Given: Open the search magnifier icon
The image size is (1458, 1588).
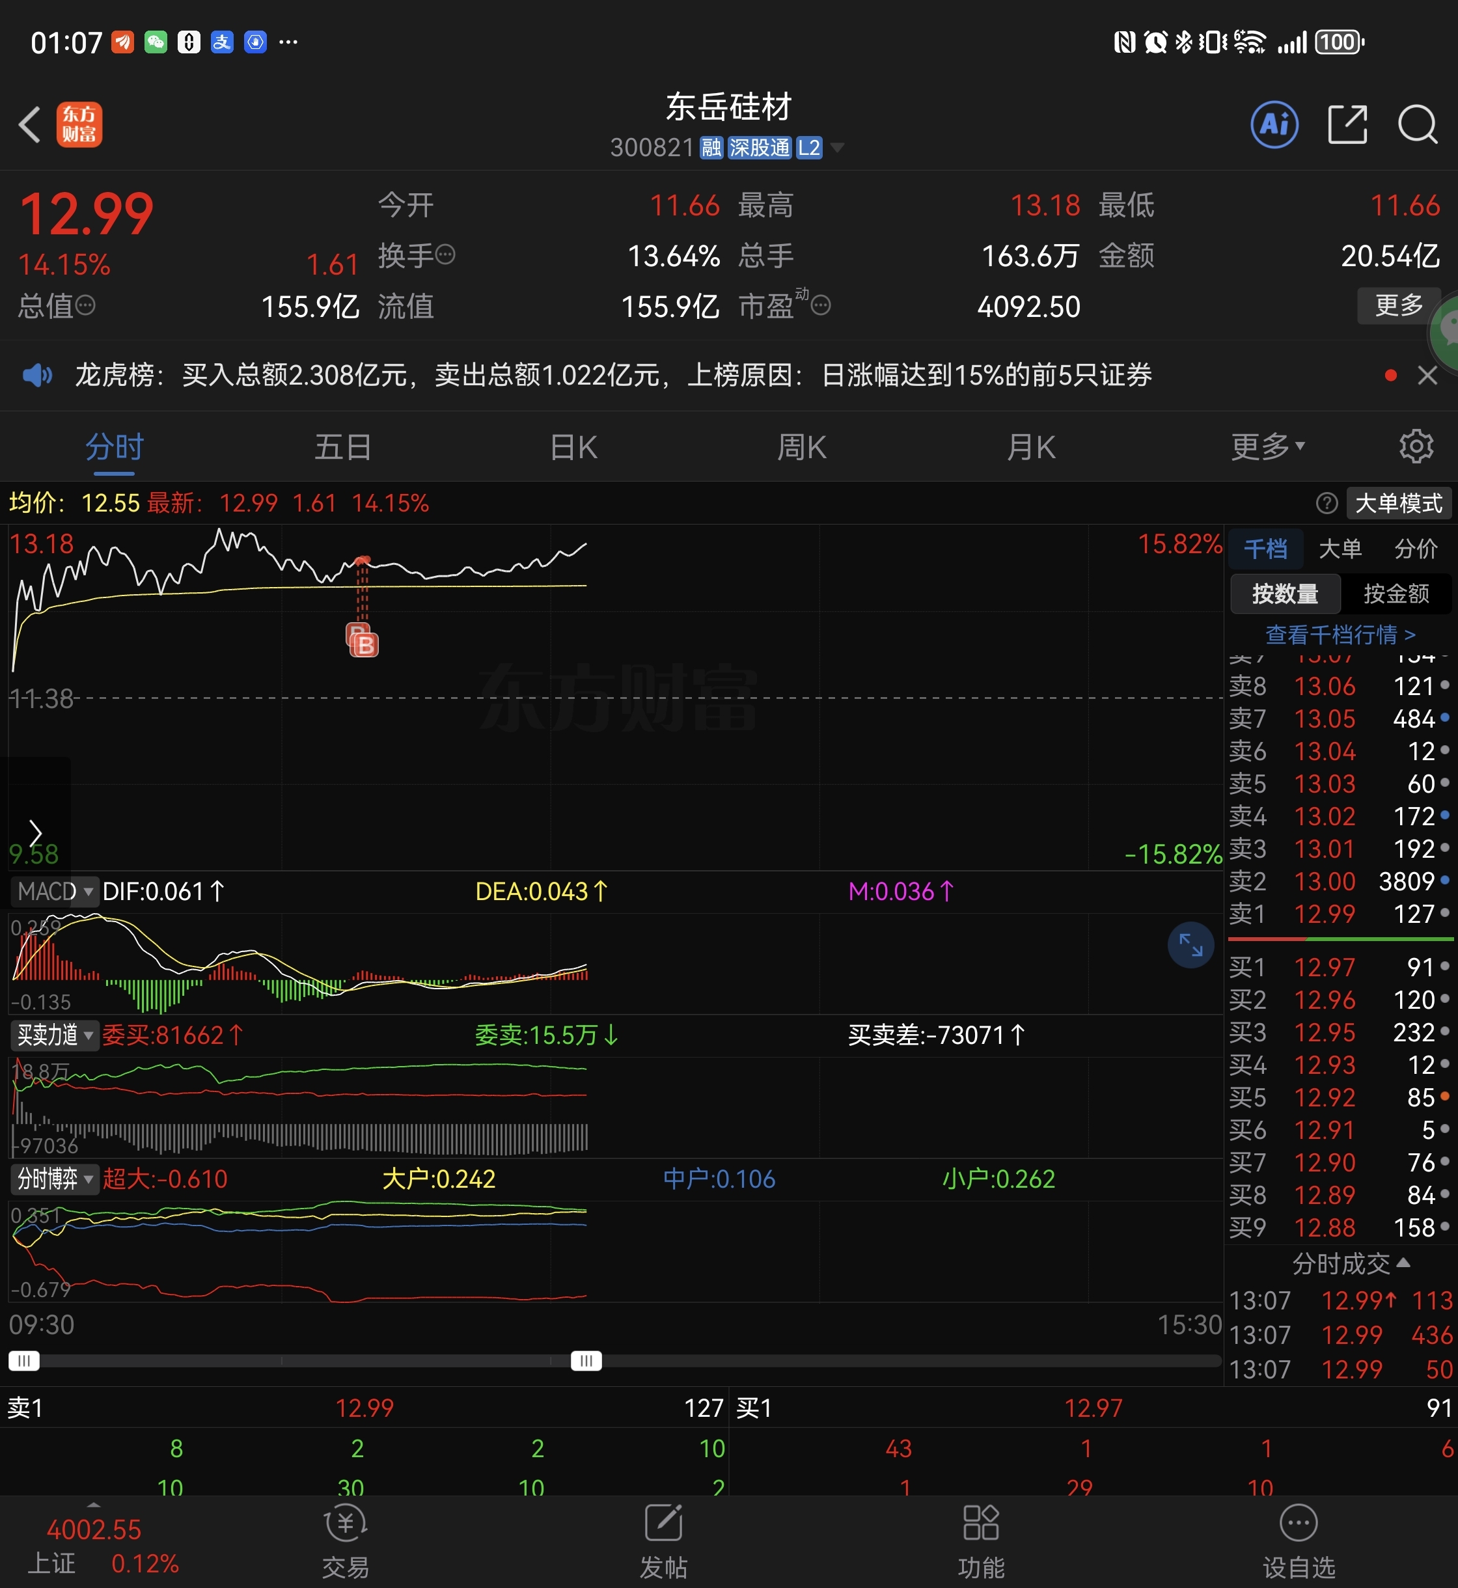Looking at the screenshot, I should click(x=1417, y=125).
